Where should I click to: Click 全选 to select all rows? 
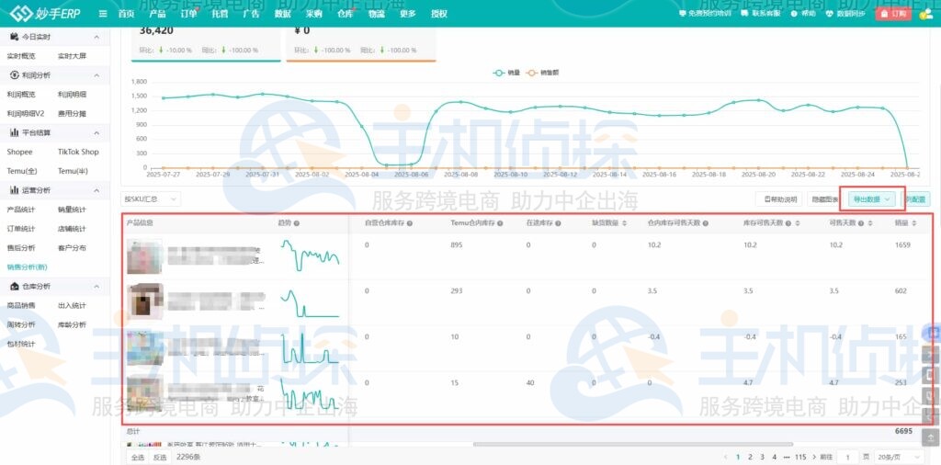point(137,457)
